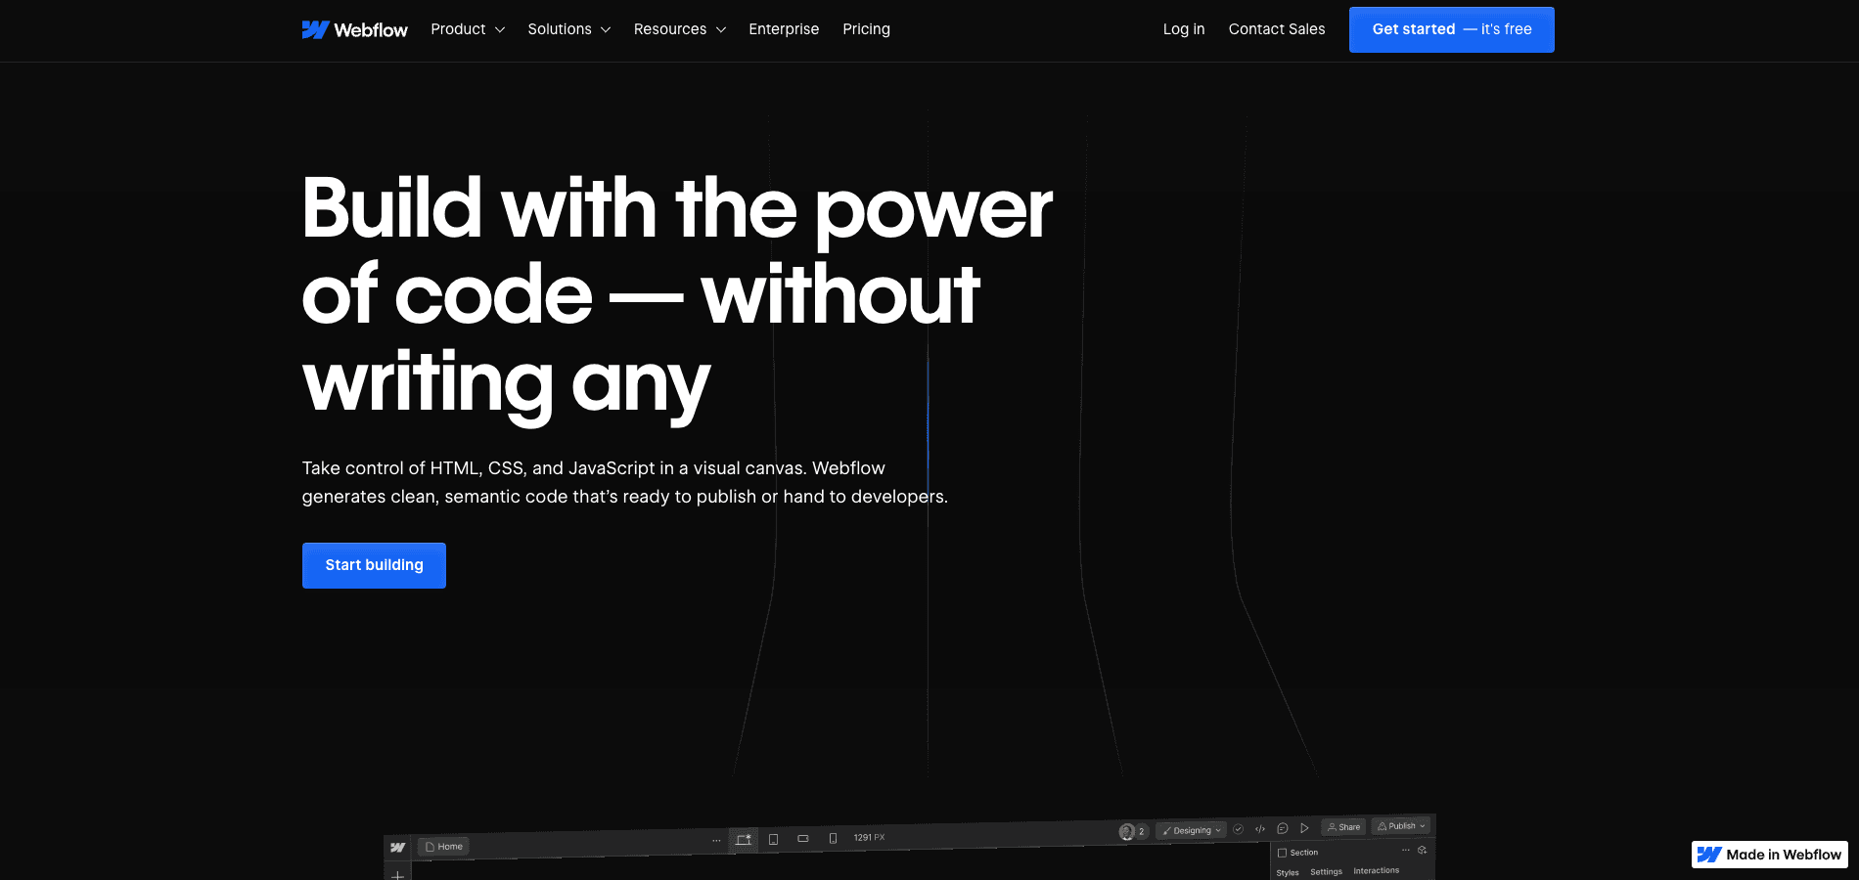Switch to the Styles tab
1859x880 pixels.
(1288, 873)
